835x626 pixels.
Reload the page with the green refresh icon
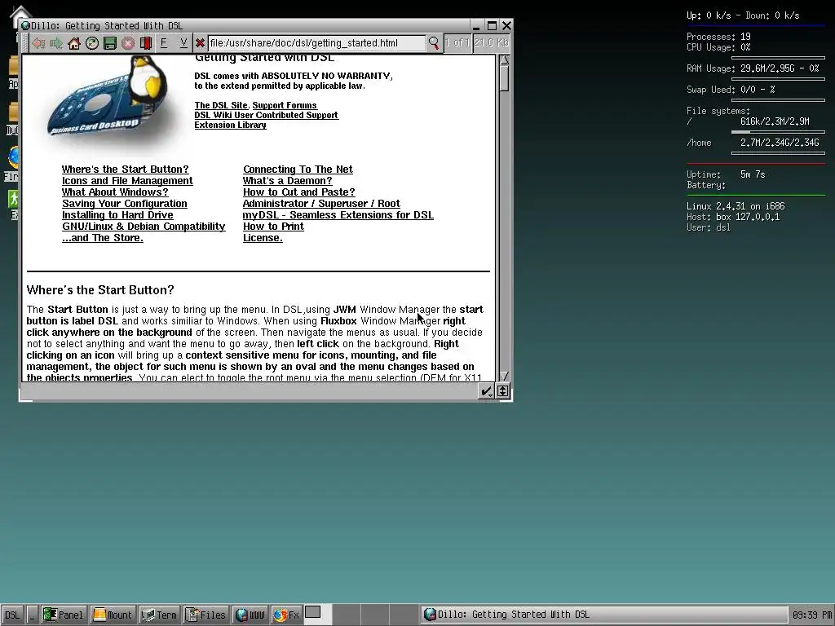click(x=92, y=43)
